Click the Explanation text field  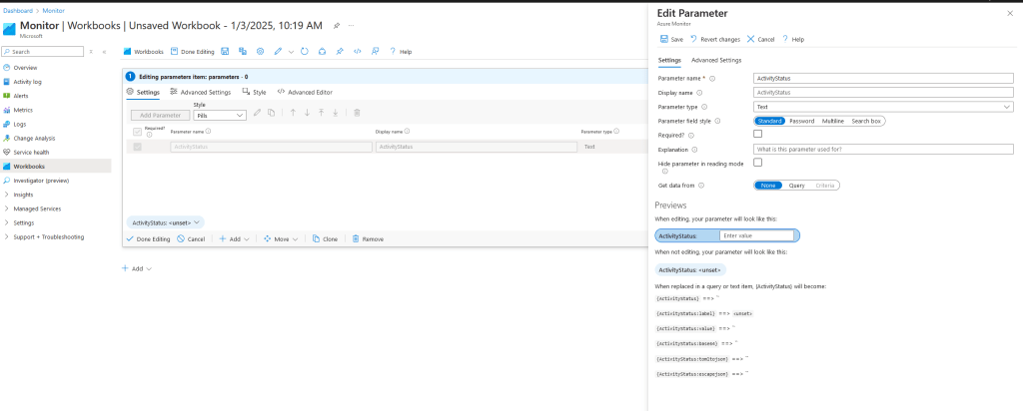tap(883, 149)
